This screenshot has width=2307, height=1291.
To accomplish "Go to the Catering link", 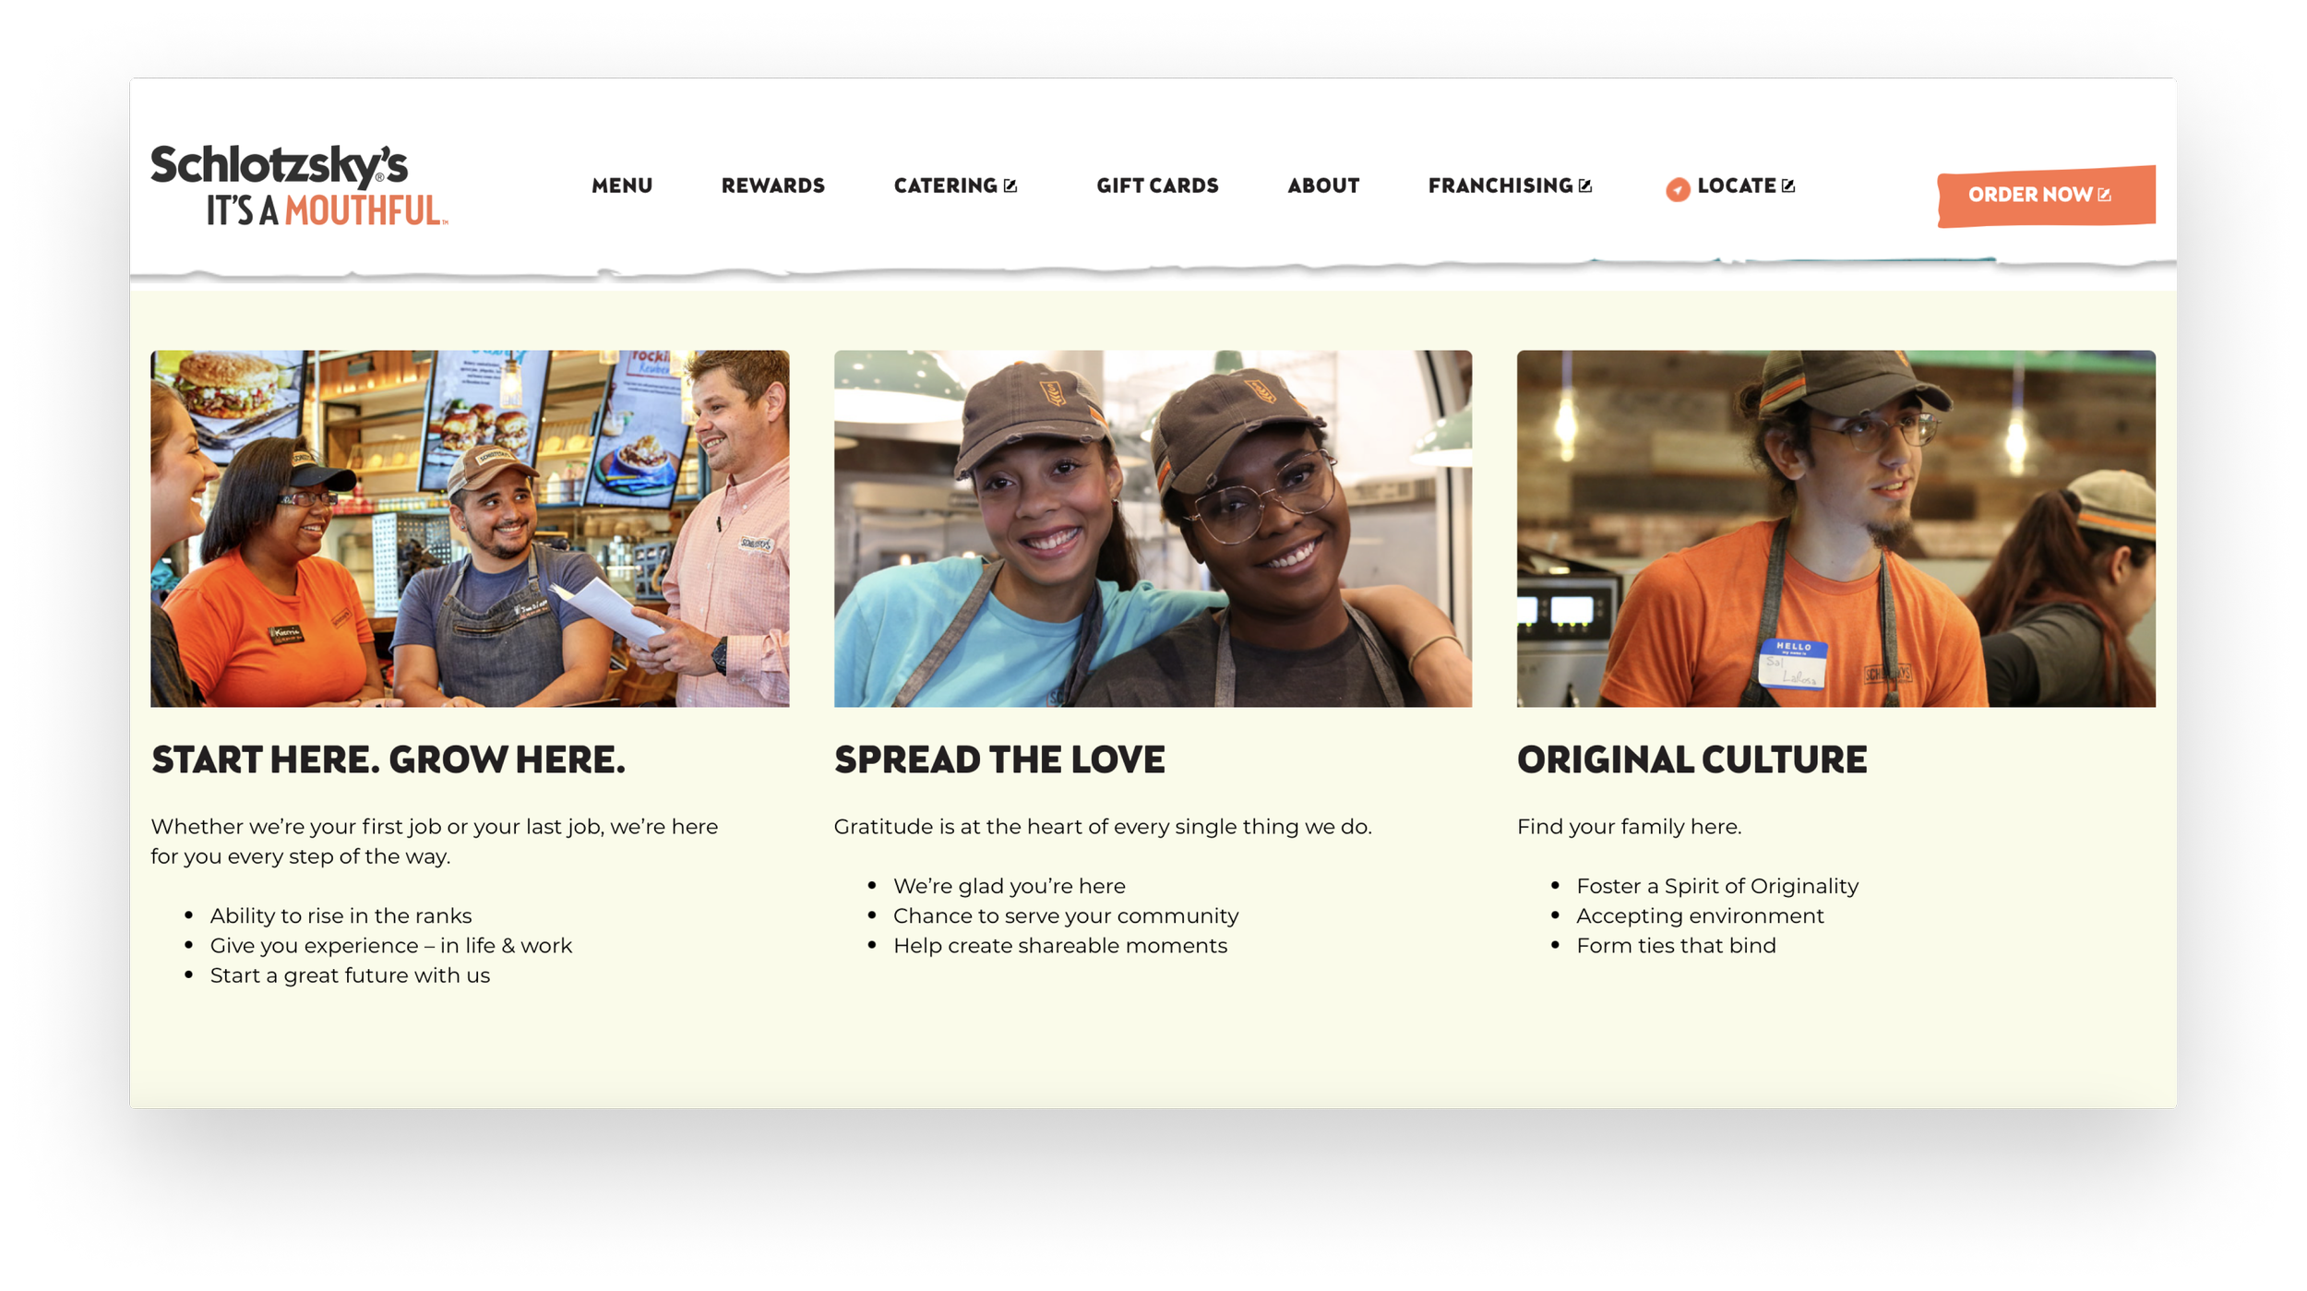I will point(946,185).
